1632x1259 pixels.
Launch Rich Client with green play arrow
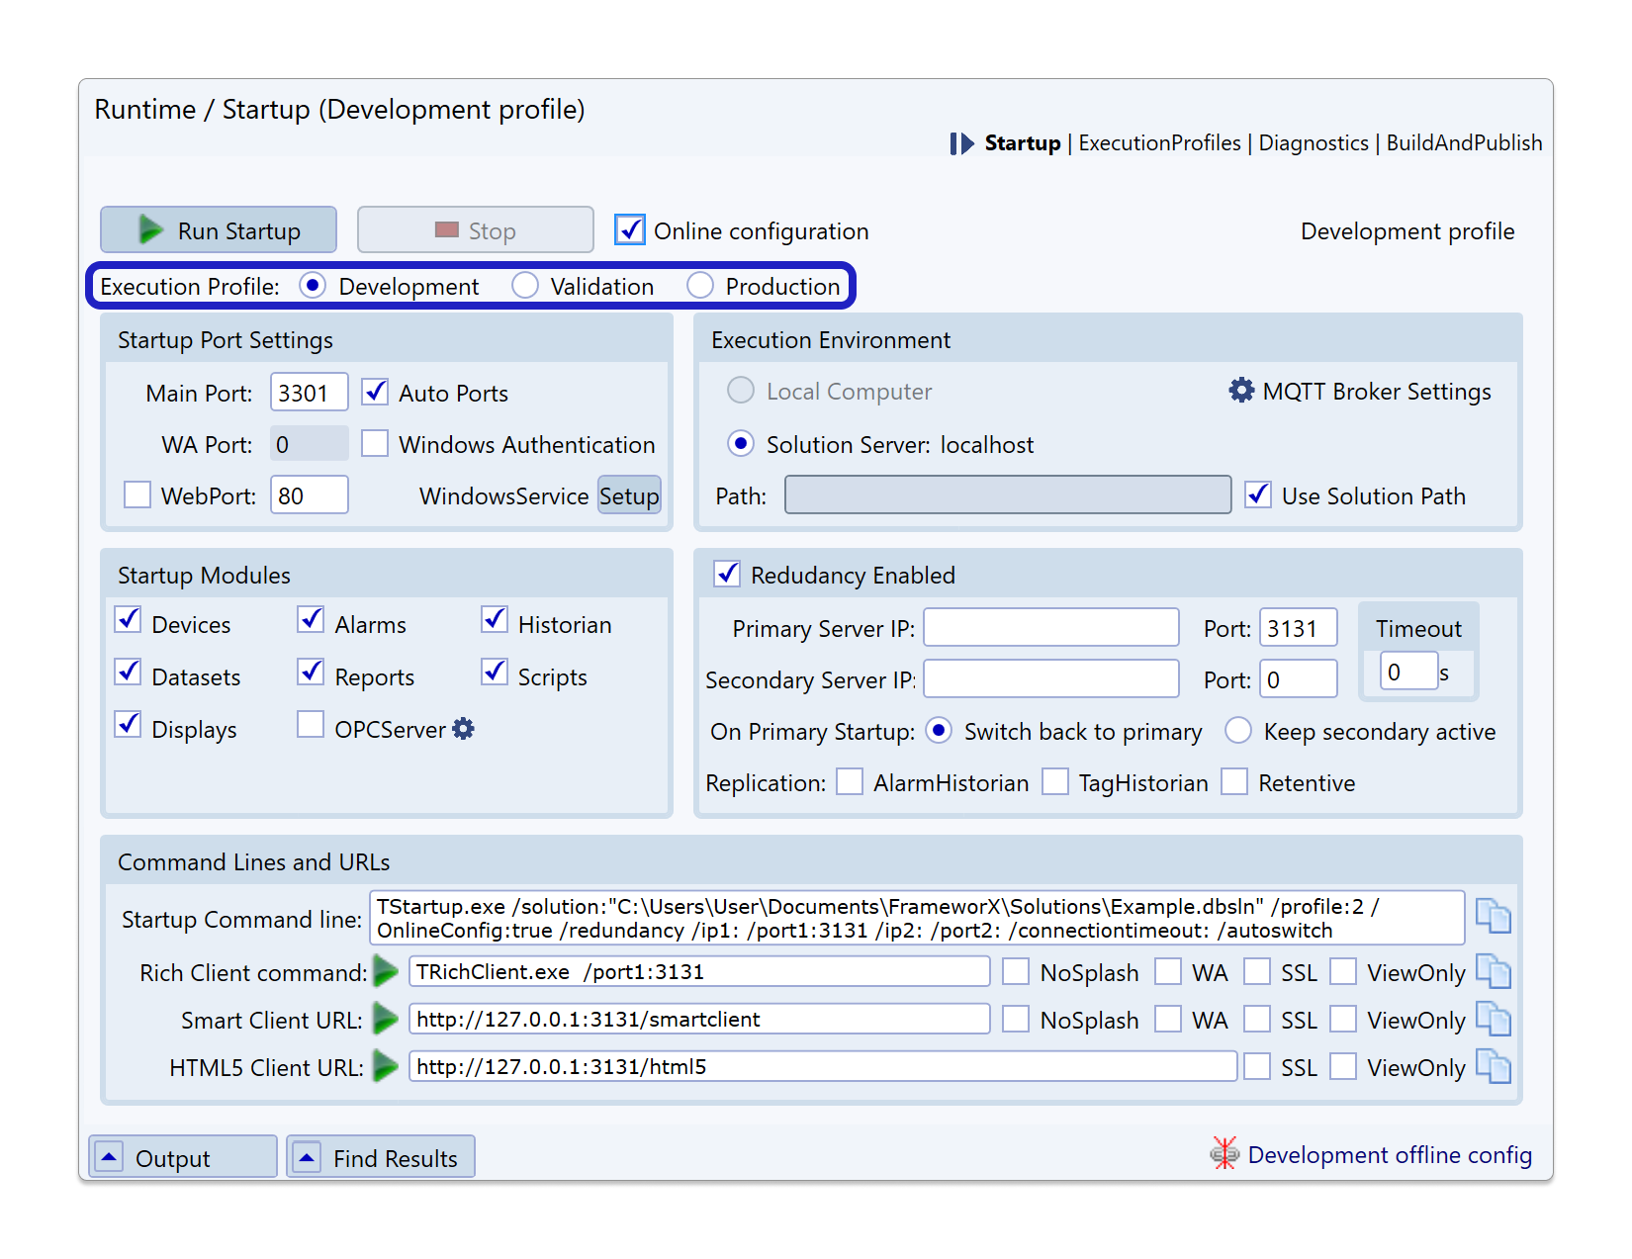(x=386, y=972)
